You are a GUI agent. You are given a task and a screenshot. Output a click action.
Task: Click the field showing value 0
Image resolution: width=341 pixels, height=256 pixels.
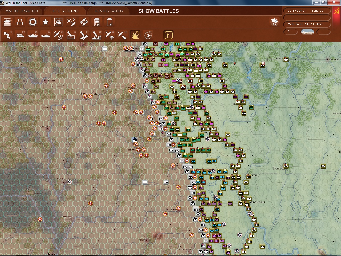(290, 32)
